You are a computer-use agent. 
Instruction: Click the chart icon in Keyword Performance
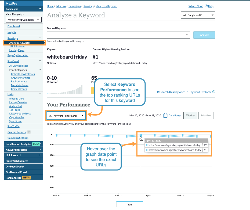tap(50, 116)
